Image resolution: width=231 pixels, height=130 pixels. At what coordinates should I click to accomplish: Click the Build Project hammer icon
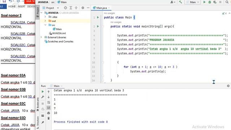point(180,2)
